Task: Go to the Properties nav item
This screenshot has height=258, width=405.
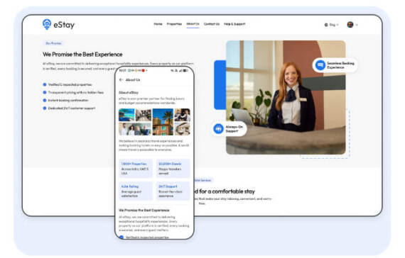Action: [x=174, y=24]
